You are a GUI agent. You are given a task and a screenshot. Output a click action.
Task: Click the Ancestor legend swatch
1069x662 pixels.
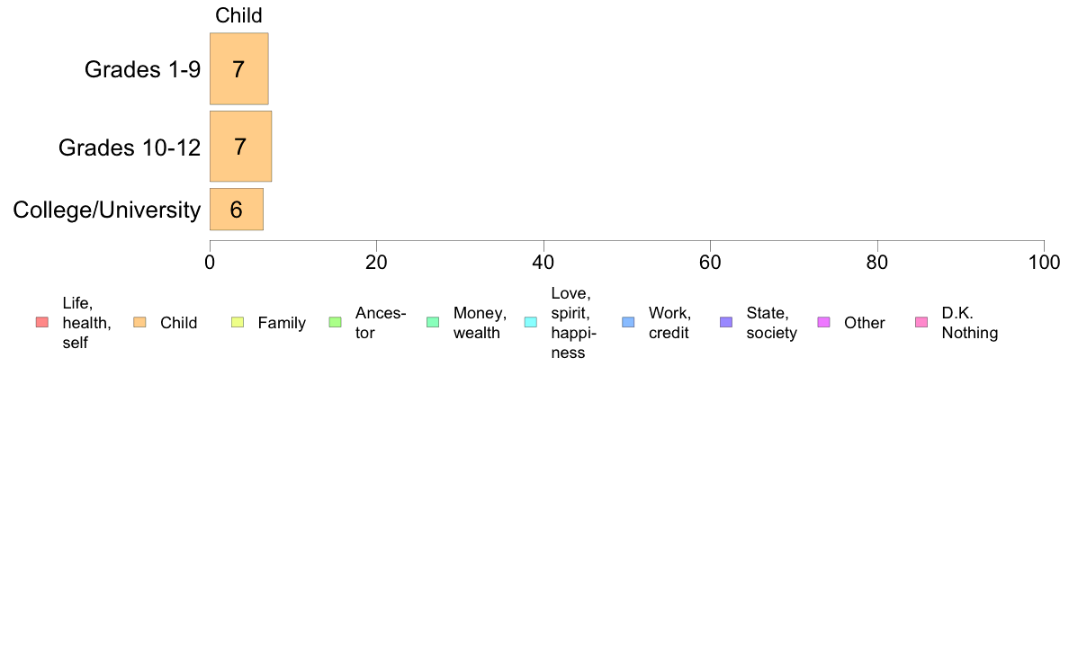coord(336,323)
